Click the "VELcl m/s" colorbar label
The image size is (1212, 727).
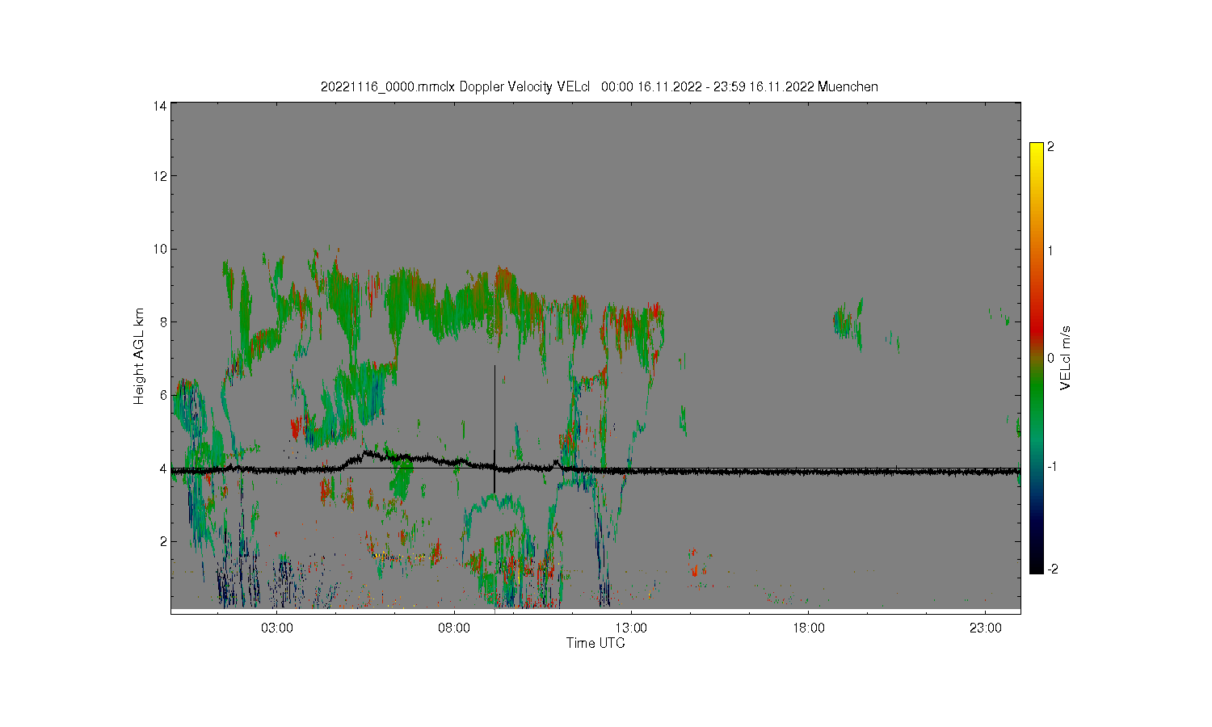coord(1066,358)
